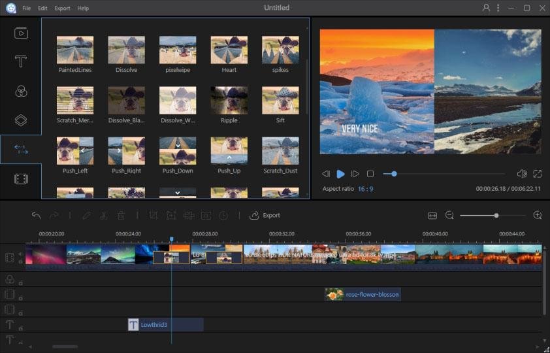Select the rose-flower-blosson clip on timeline
The width and height of the screenshot is (550, 353).
[x=363, y=295]
